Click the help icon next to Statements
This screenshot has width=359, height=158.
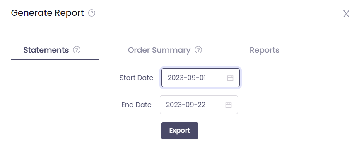(77, 50)
